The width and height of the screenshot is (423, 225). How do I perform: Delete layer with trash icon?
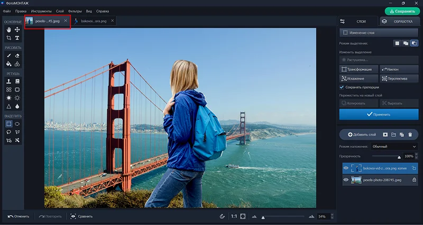(410, 135)
